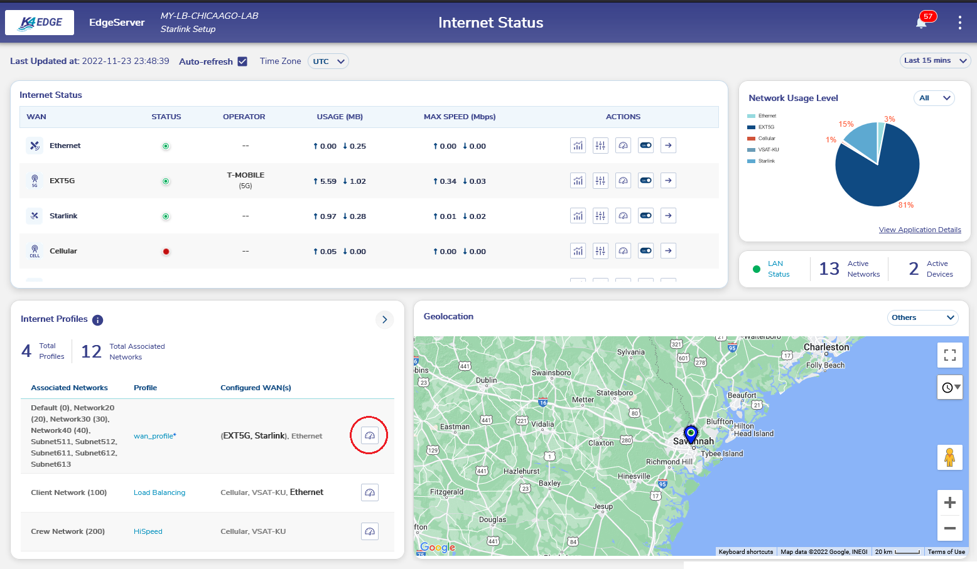
Task: Open the notifications bell with 57 alerts
Action: coord(921,23)
